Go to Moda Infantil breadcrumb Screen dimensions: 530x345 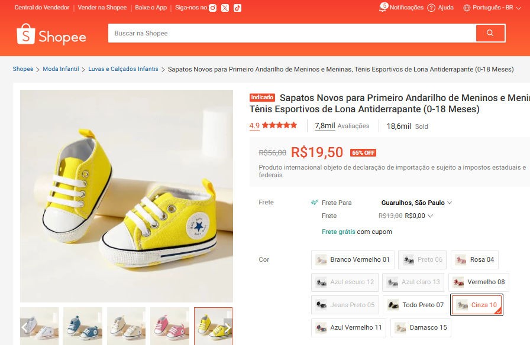pyautogui.click(x=60, y=69)
